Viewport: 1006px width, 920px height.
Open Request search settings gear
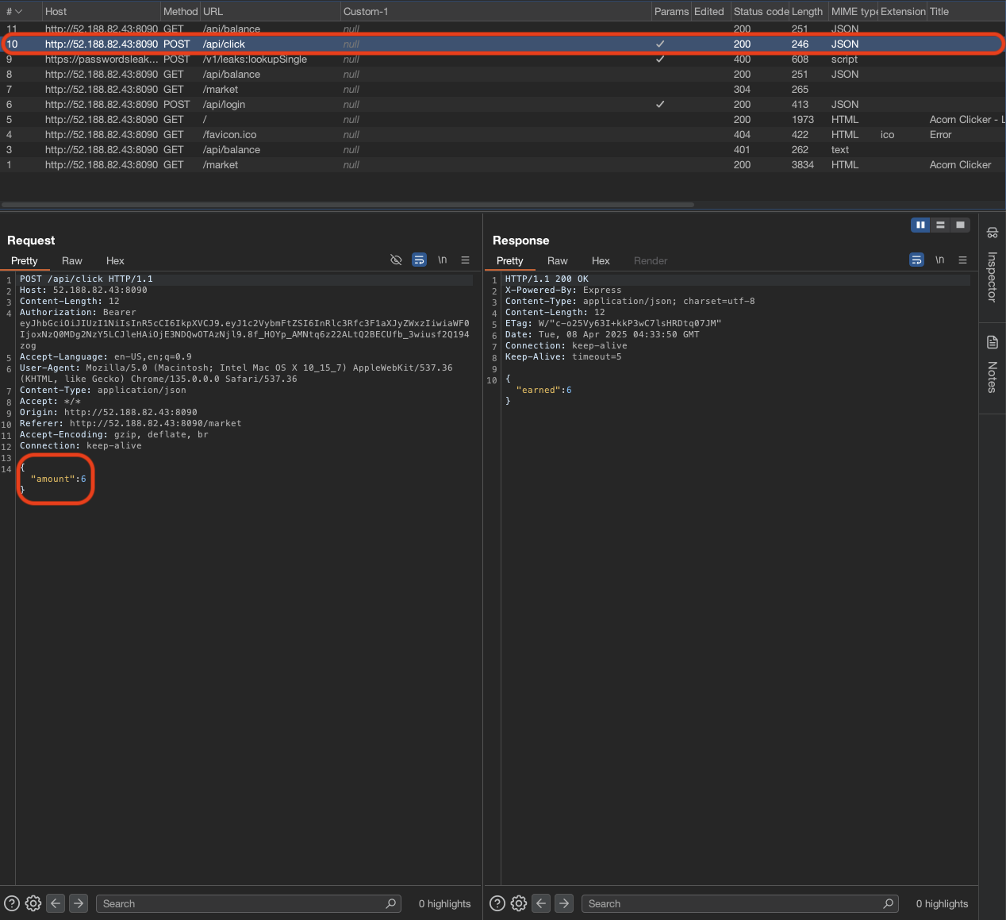[33, 903]
